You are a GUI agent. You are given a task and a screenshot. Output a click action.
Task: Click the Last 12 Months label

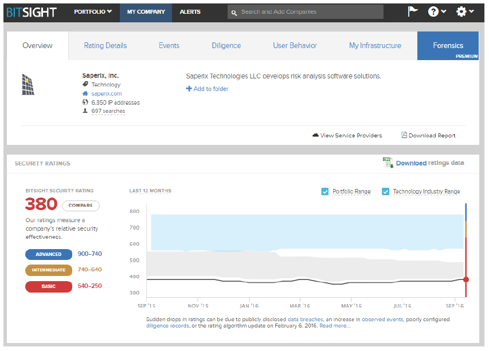click(150, 191)
